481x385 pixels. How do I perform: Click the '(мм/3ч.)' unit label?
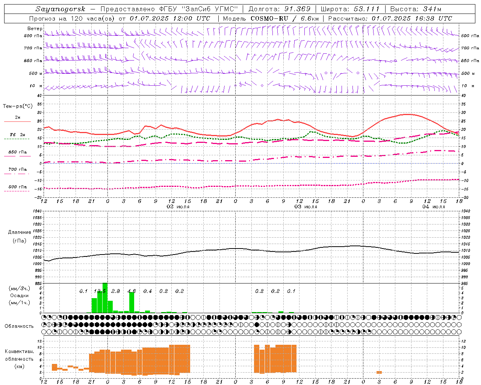click(20, 288)
